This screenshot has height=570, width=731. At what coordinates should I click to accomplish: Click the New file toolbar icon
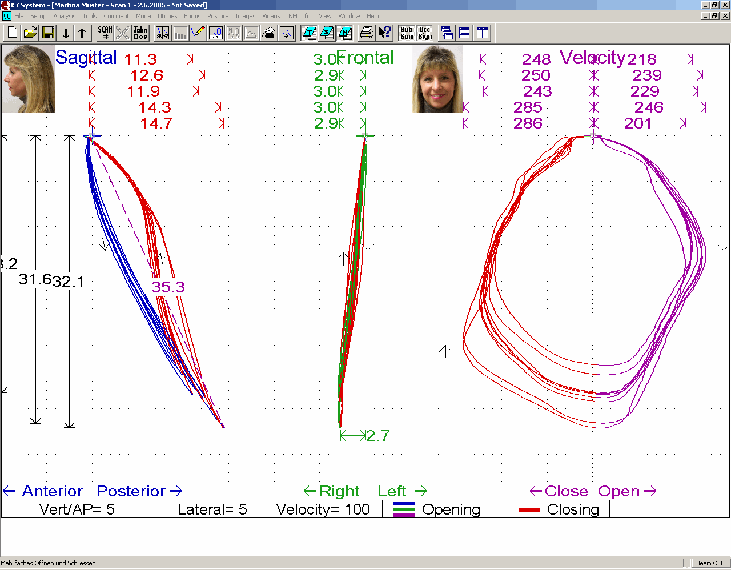coord(13,33)
